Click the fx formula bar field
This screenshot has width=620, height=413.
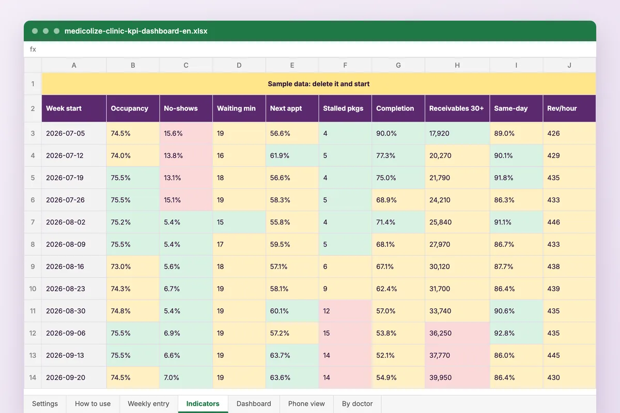[310, 49]
